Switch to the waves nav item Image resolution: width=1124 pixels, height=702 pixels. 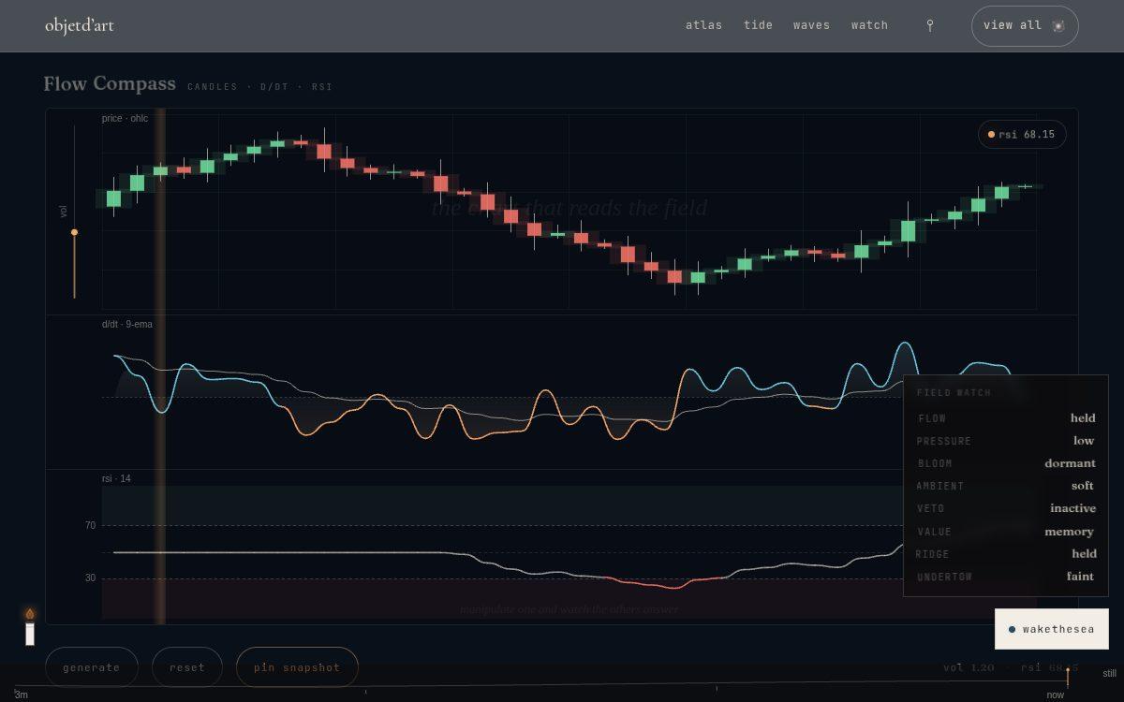811,25
